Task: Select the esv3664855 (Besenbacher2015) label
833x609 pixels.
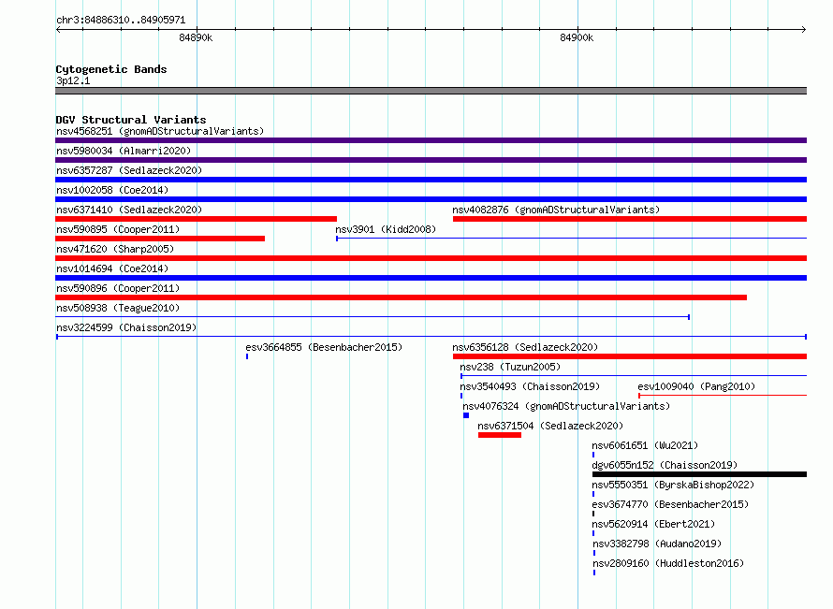Action: click(324, 347)
